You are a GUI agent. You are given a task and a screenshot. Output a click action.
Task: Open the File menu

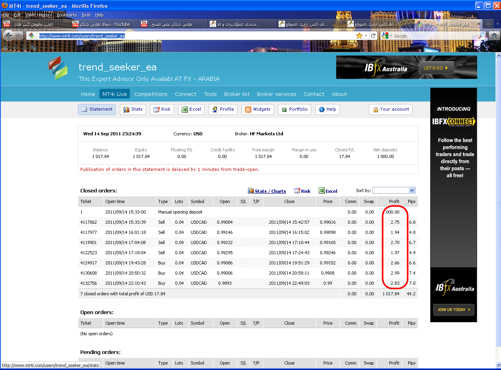tap(6, 15)
